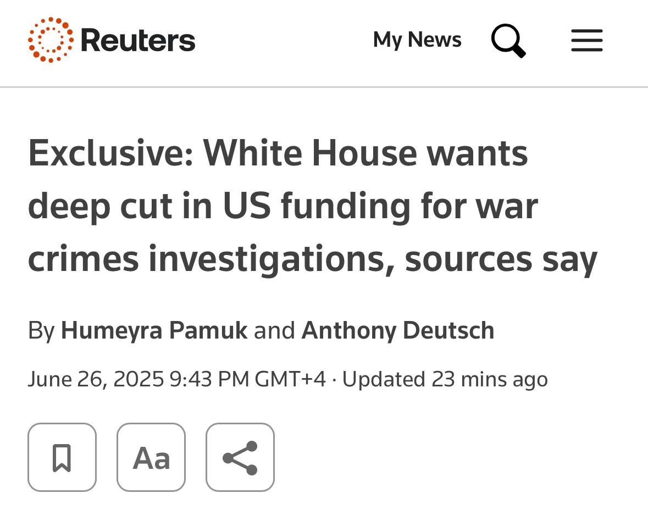
Task: Click the "crimes investigations, sources say" headline line
Action: point(312,259)
